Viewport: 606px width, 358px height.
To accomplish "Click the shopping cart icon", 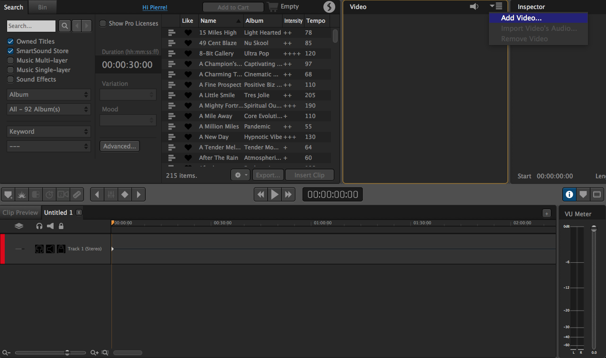I will click(x=273, y=7).
